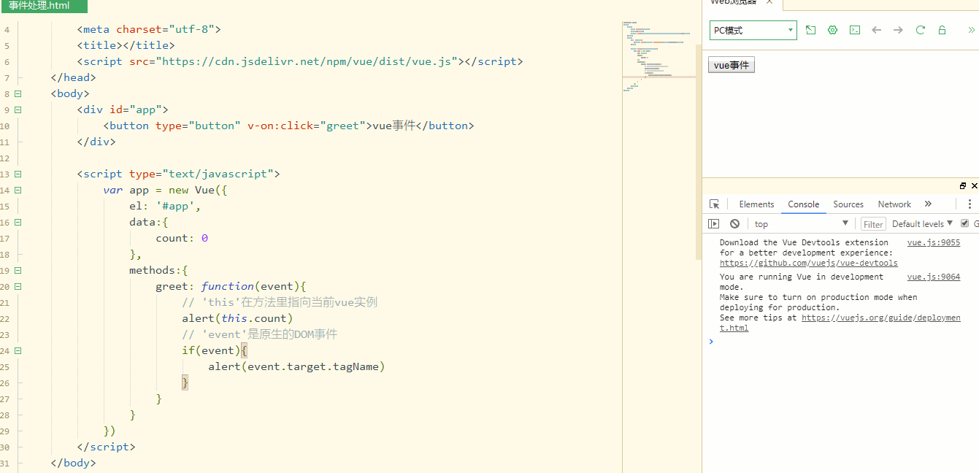Collapse the greet function fold

[x=18, y=286]
